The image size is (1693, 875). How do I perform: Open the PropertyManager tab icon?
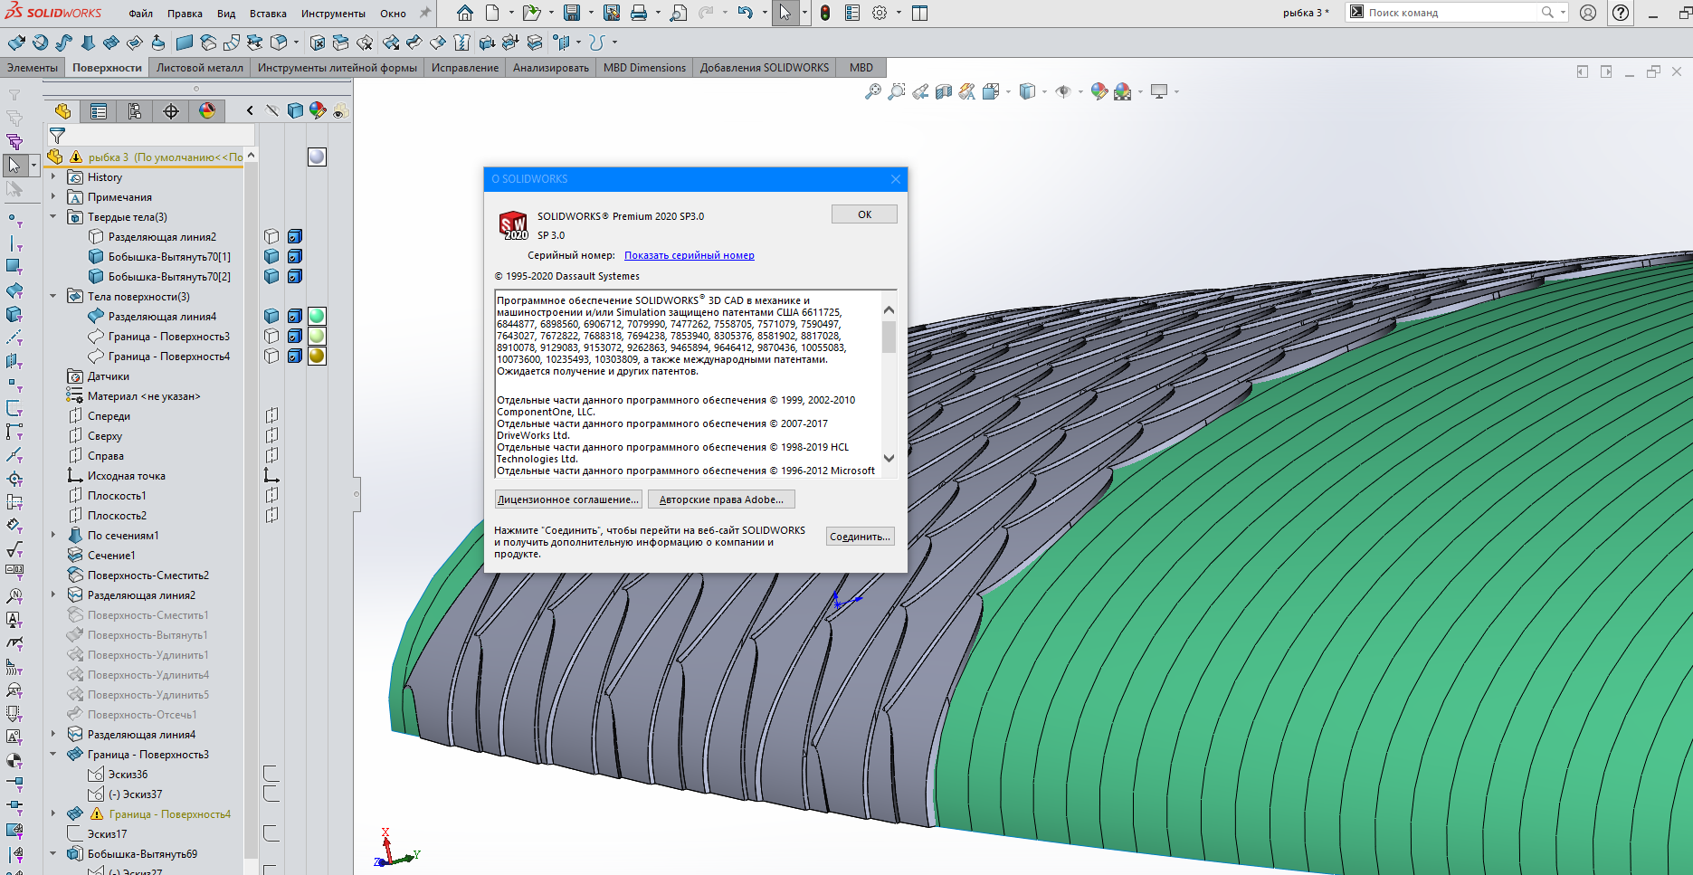[x=99, y=111]
